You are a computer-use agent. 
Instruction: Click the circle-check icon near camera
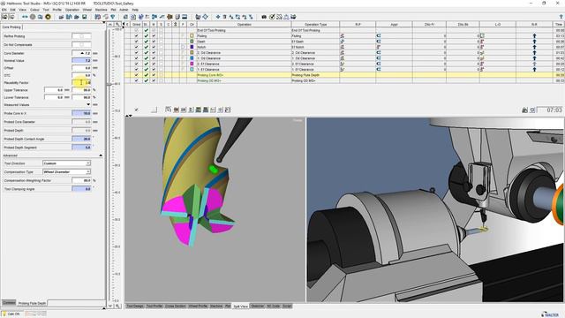coord(272,17)
